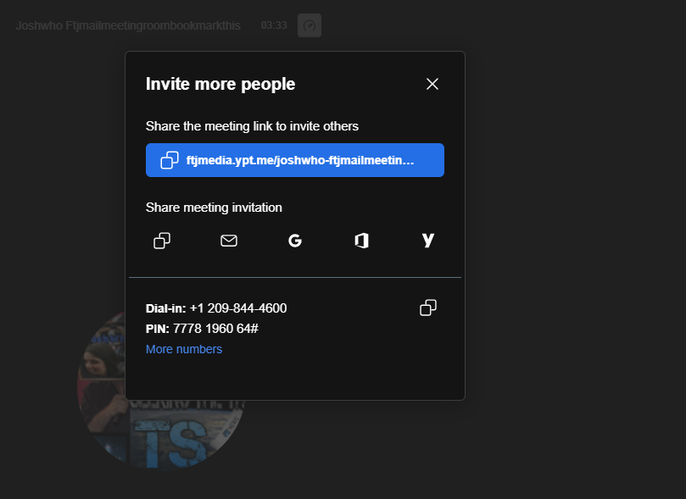Click the copy icon inside the blue link button

170,160
